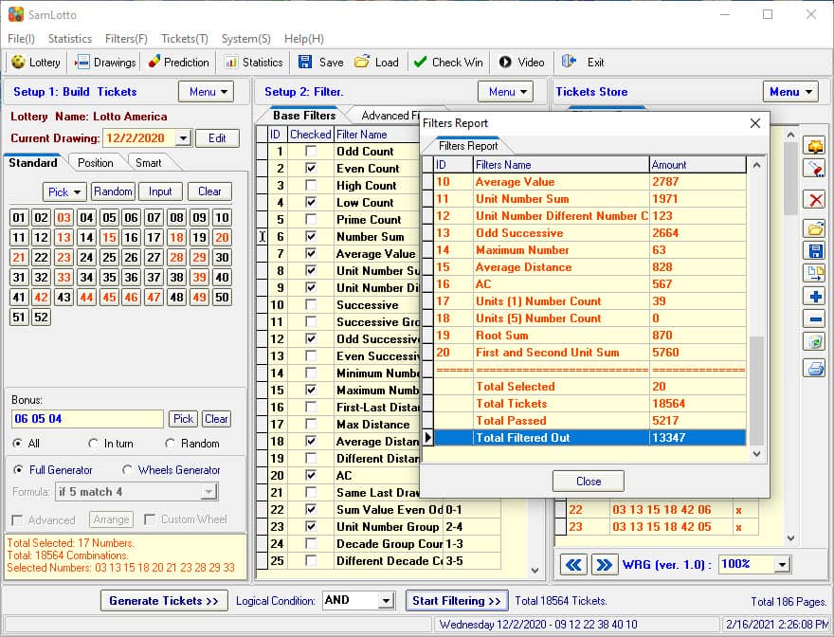Click the Lottery ball icon in toolbar
The image size is (834, 637).
tap(18, 63)
